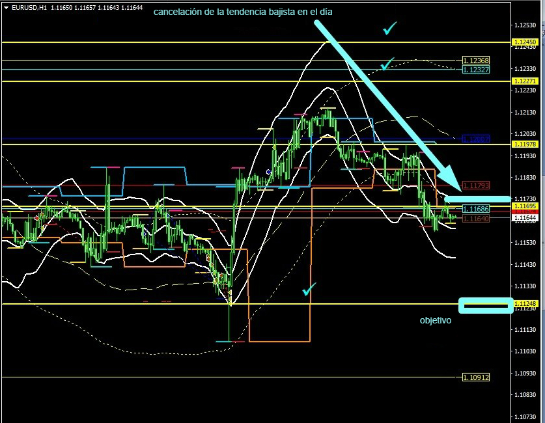Select the blue 1.12007 line label

(x=476, y=139)
